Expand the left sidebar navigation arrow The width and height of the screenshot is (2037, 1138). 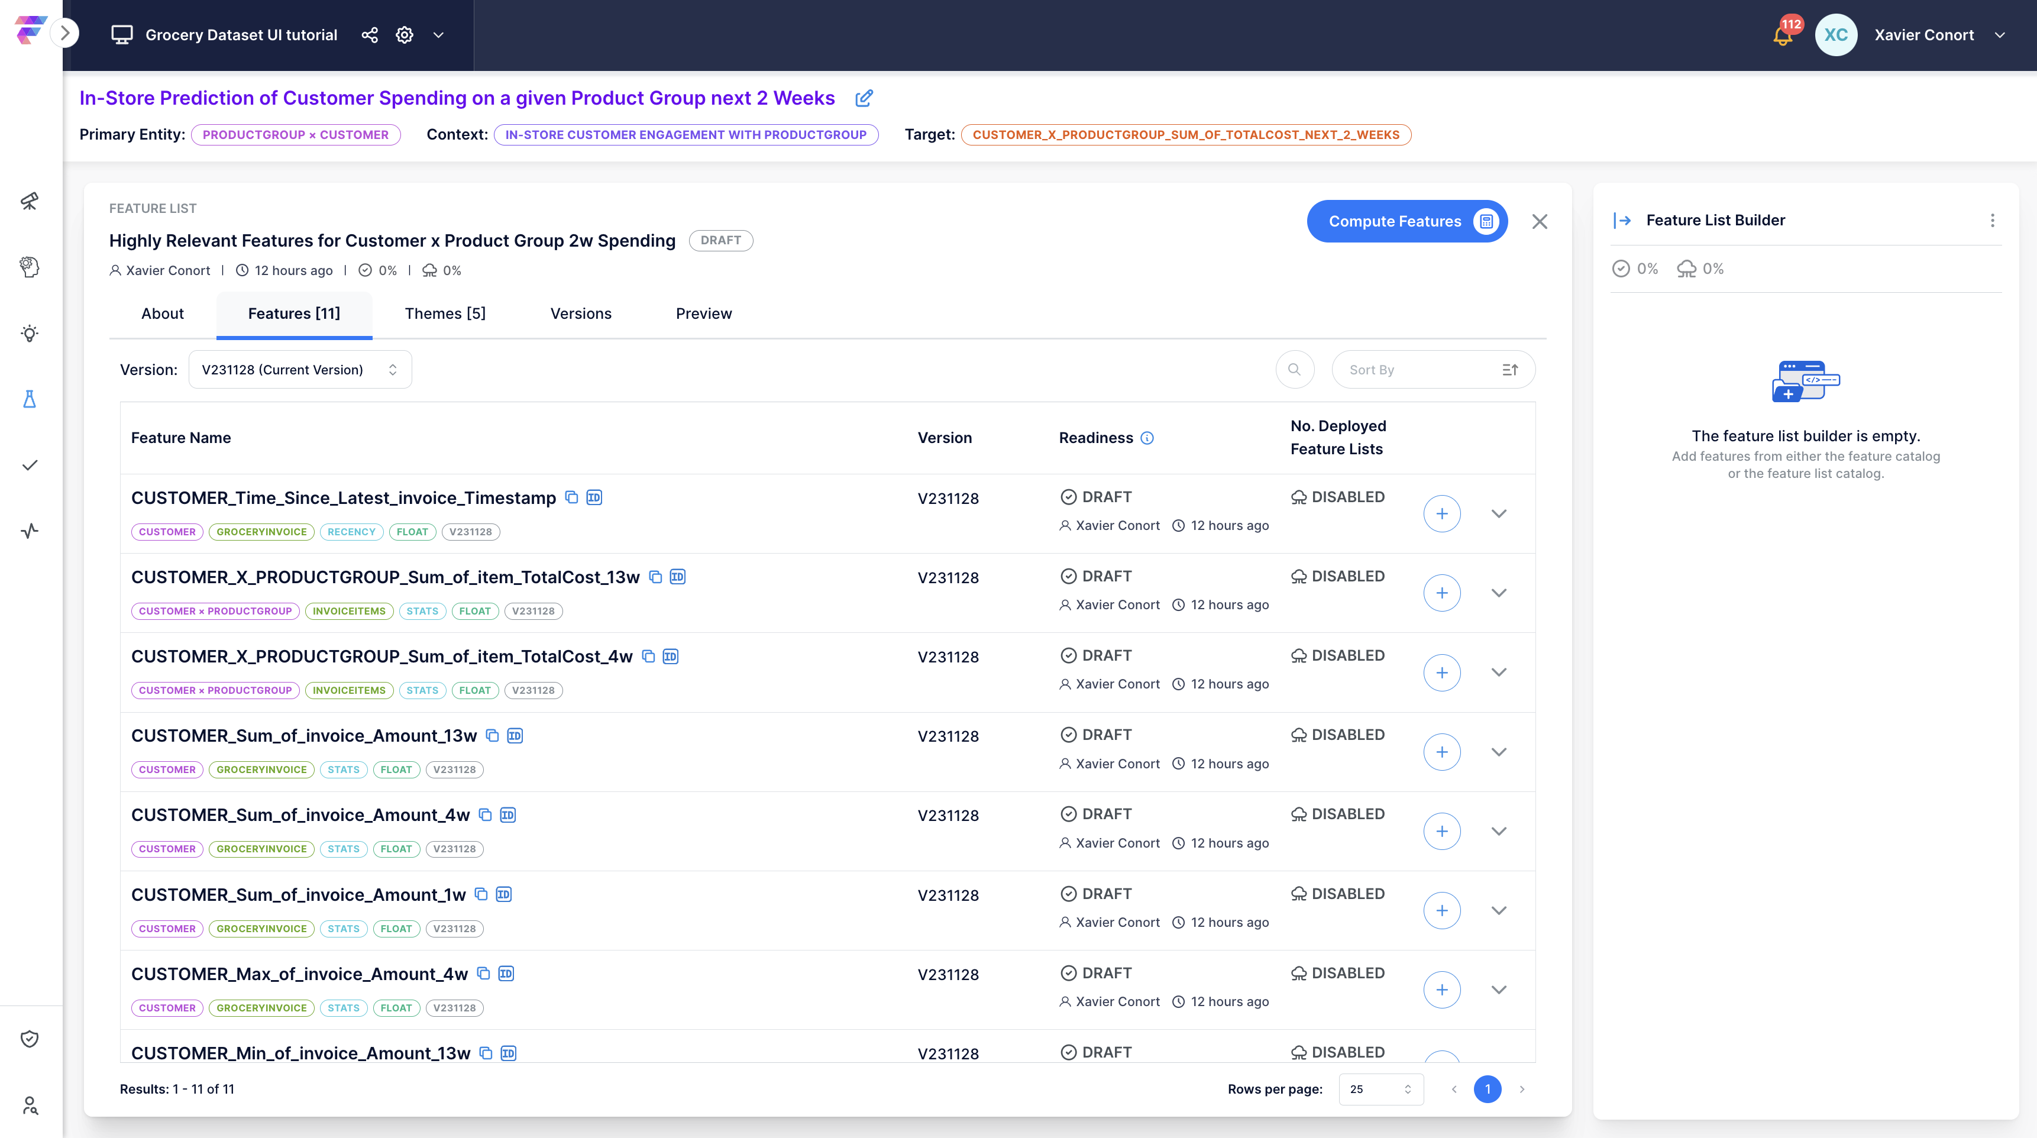click(x=65, y=33)
